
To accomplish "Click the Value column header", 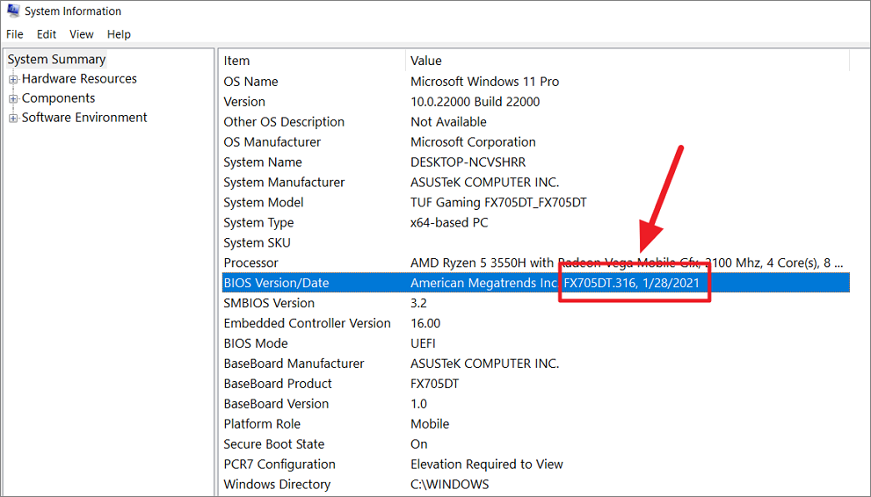I will (x=628, y=61).
